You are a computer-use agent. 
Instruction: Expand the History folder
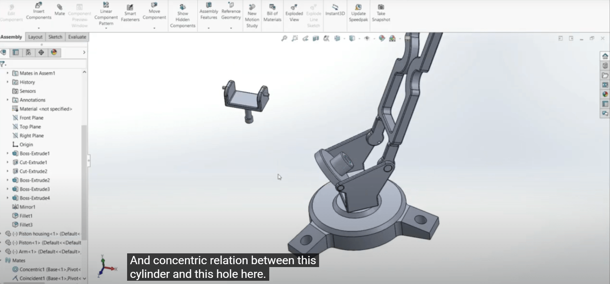[7, 82]
